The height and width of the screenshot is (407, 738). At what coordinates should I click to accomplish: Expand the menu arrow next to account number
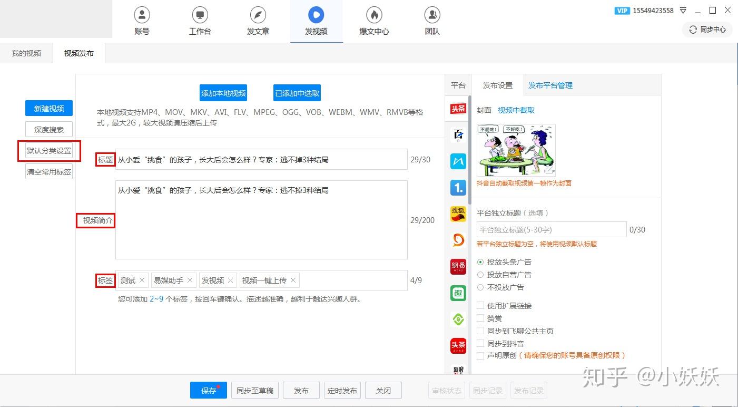(683, 11)
